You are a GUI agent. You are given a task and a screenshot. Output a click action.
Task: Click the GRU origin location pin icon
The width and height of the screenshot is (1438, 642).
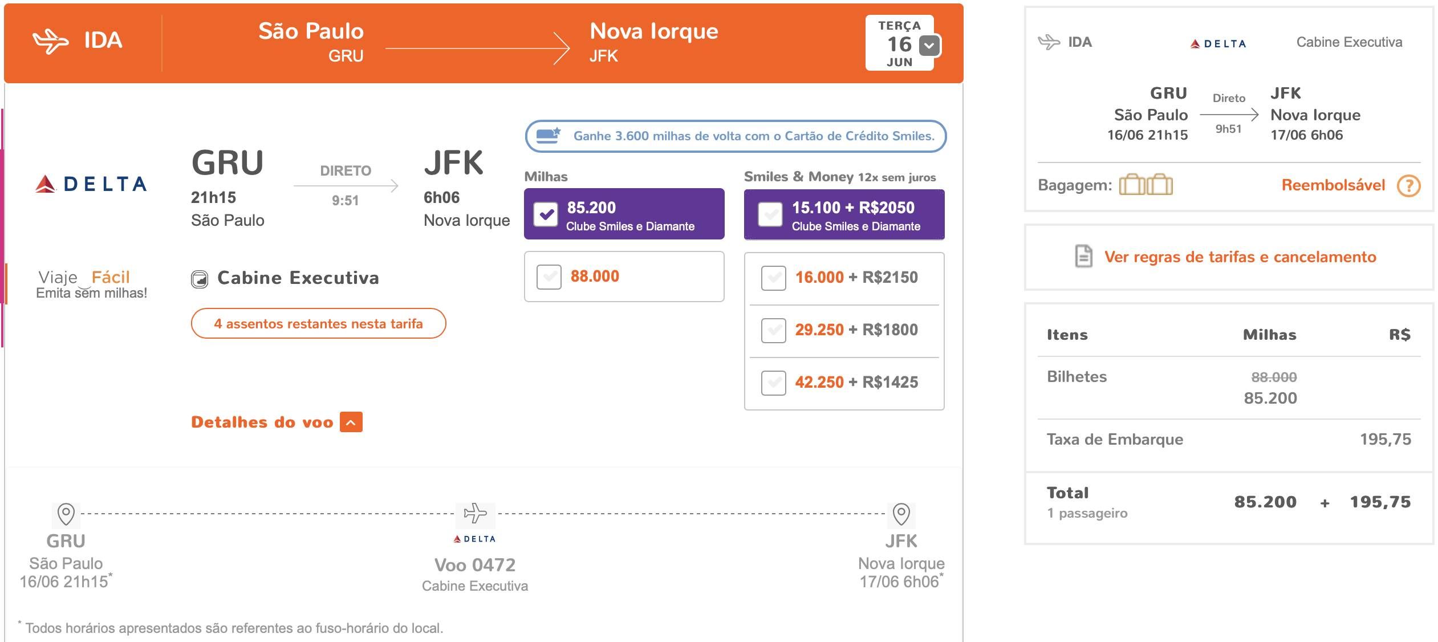click(x=66, y=514)
